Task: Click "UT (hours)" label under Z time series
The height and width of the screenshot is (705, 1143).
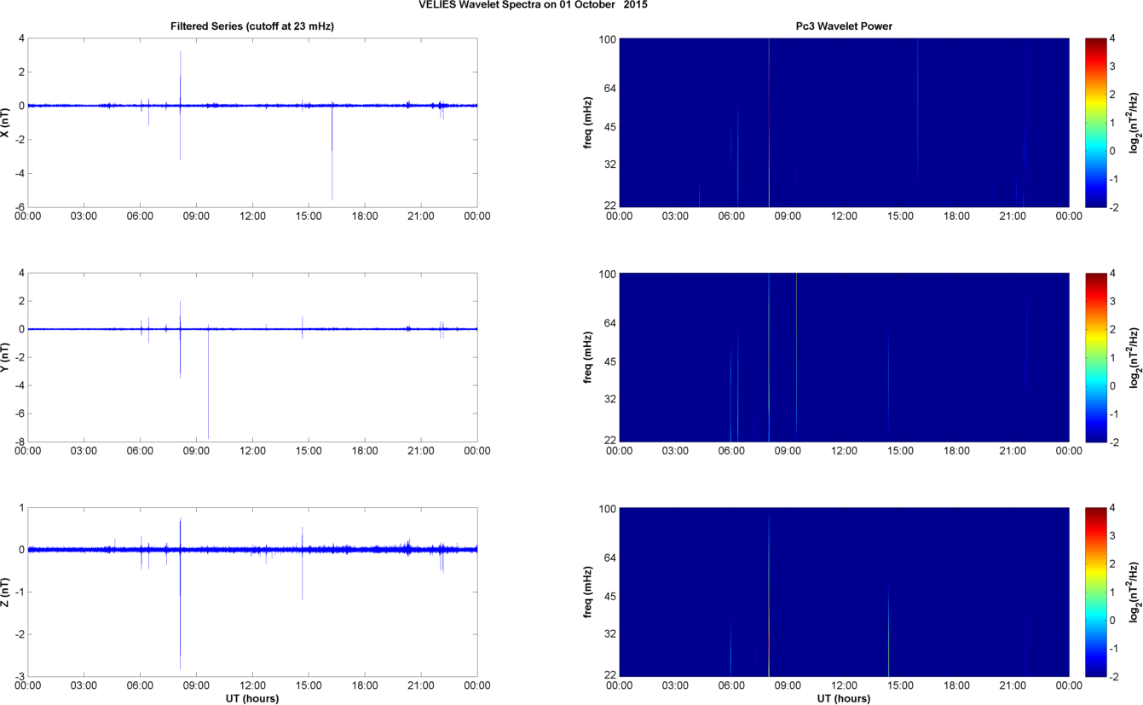Action: (x=252, y=698)
